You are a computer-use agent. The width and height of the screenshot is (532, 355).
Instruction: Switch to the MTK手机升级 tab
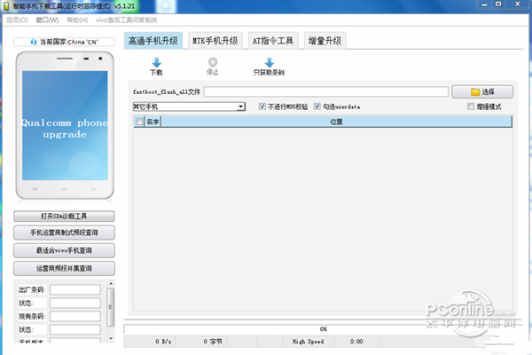click(215, 41)
